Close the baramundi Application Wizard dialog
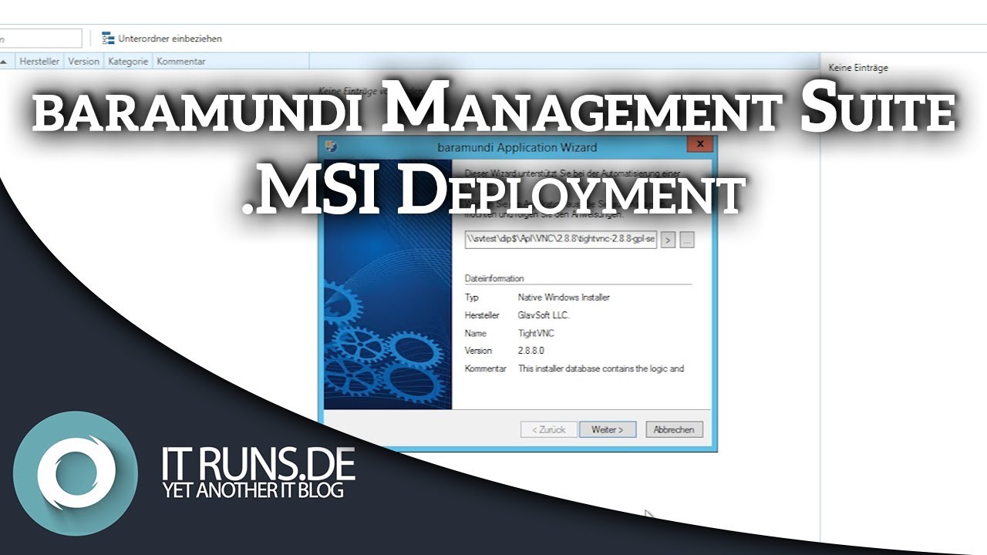This screenshot has width=987, height=555. click(x=700, y=144)
